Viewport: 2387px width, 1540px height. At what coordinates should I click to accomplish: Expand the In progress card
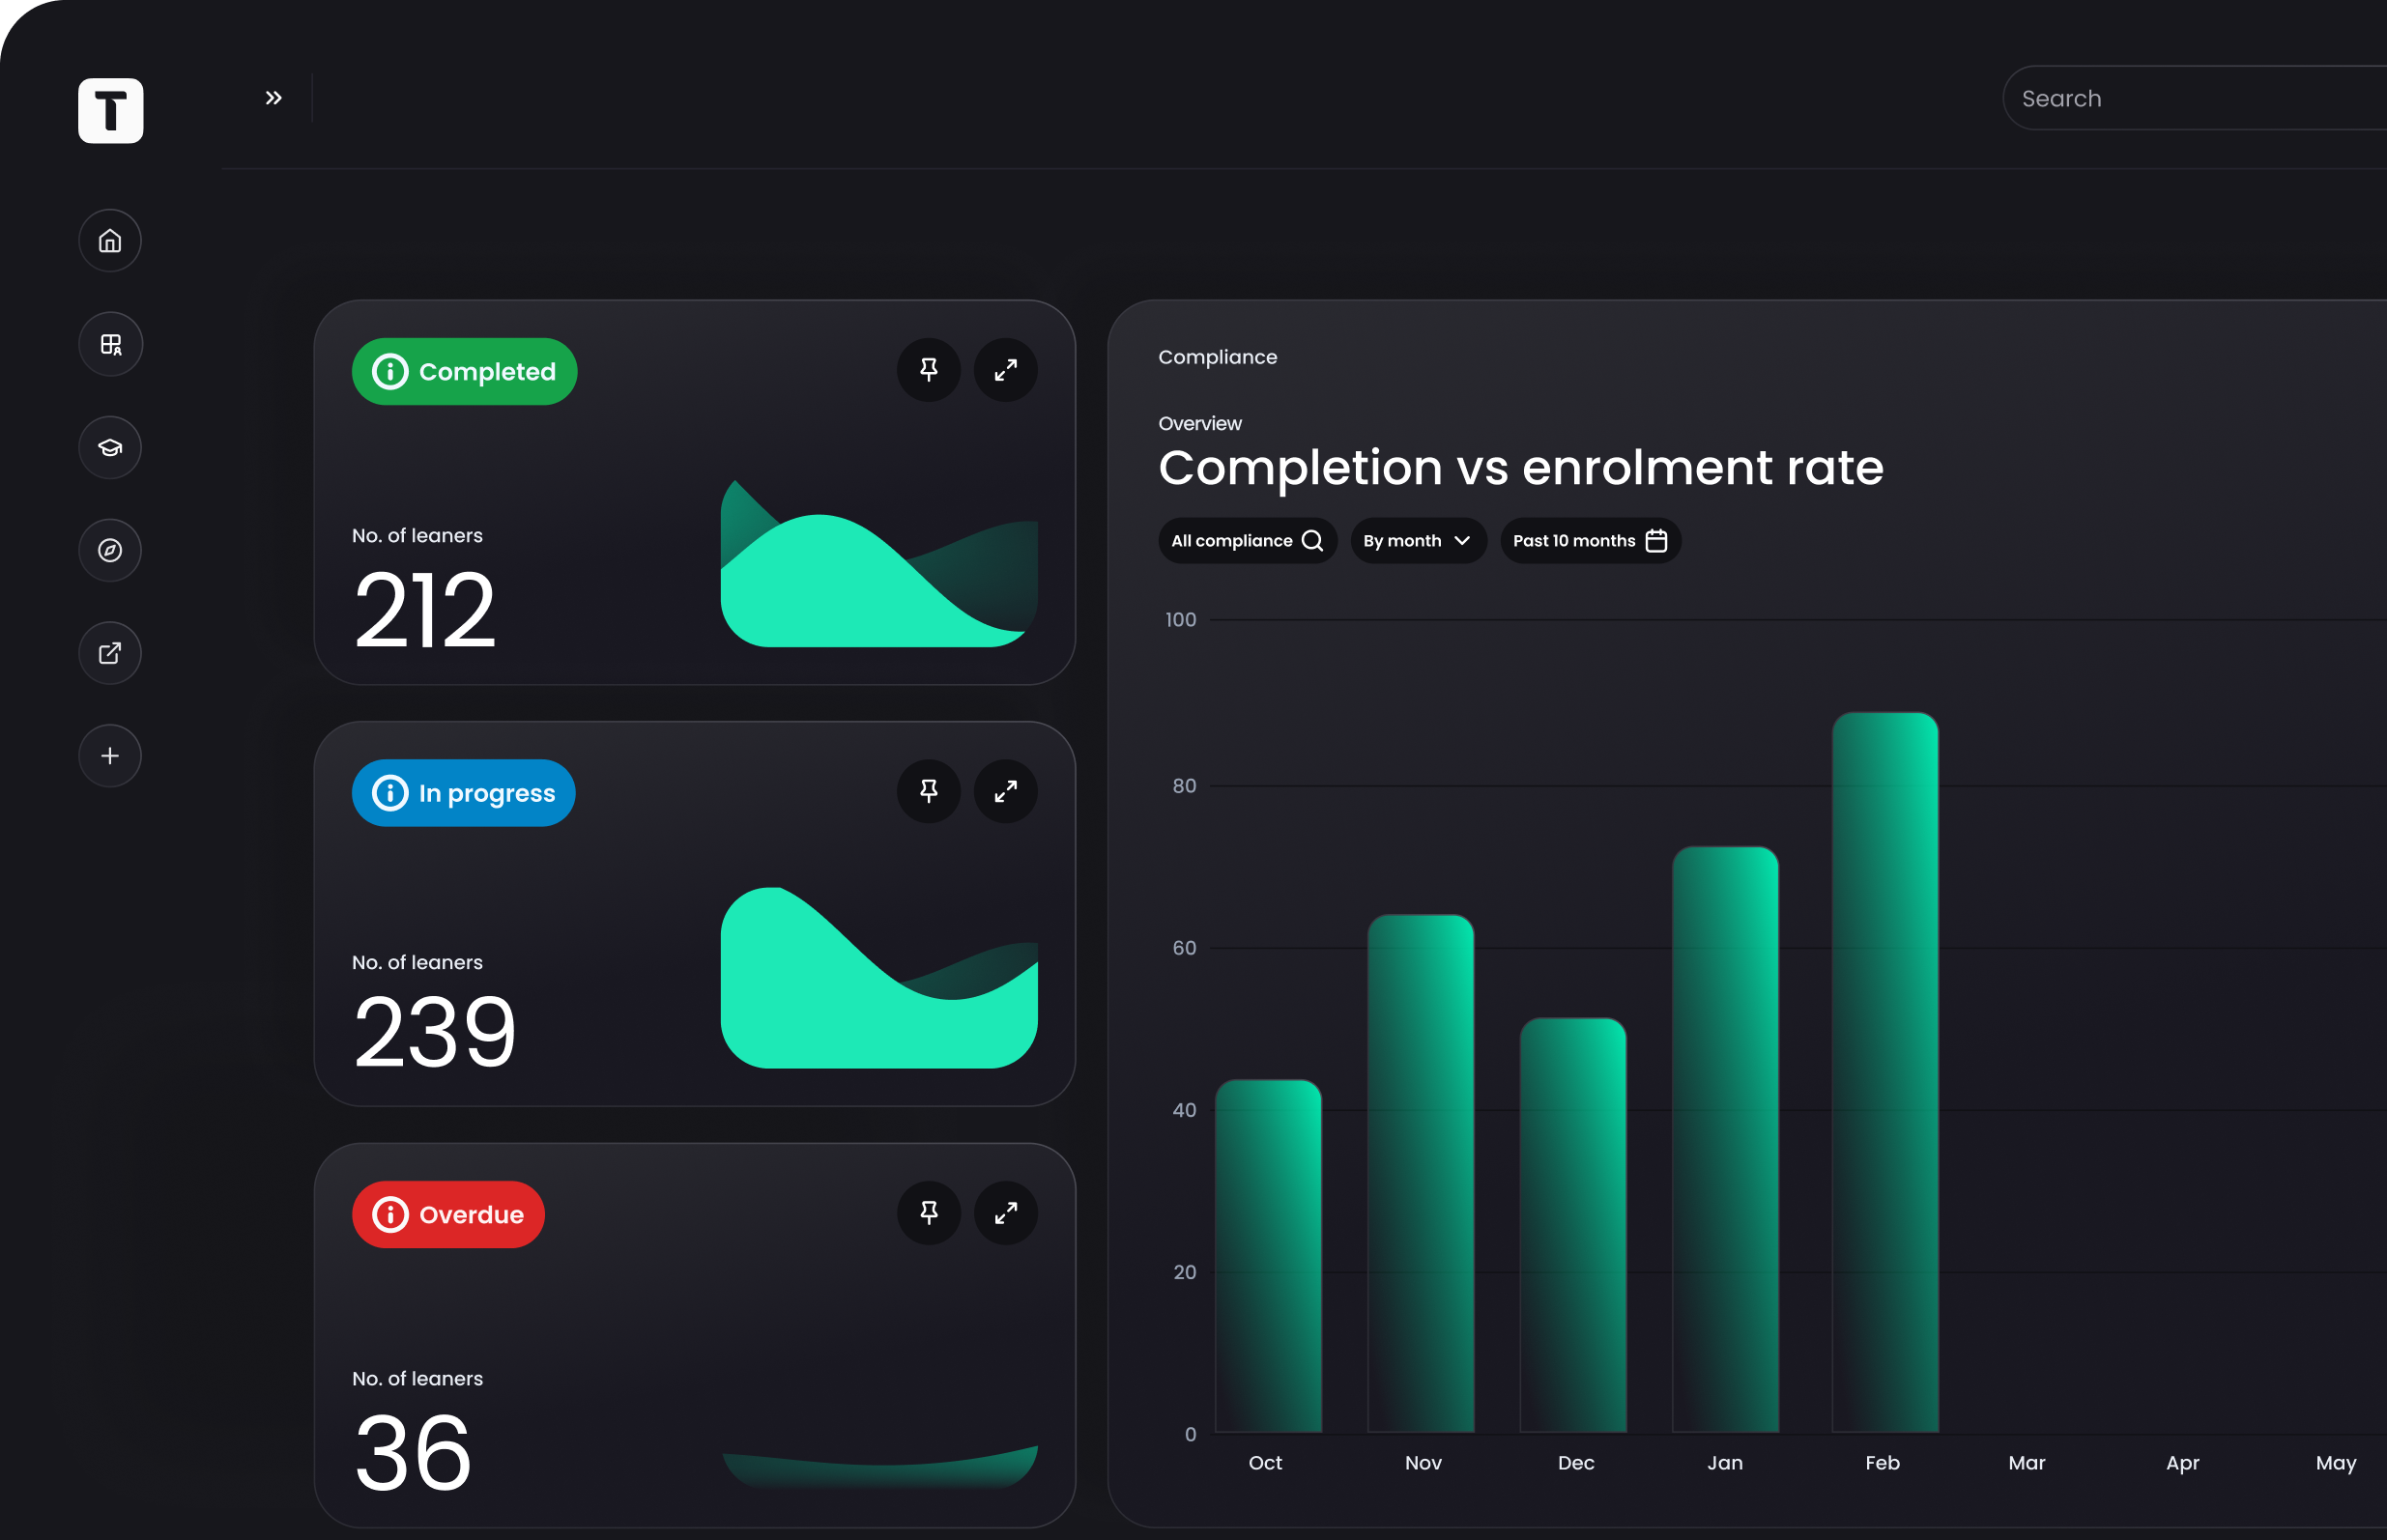click(1005, 791)
